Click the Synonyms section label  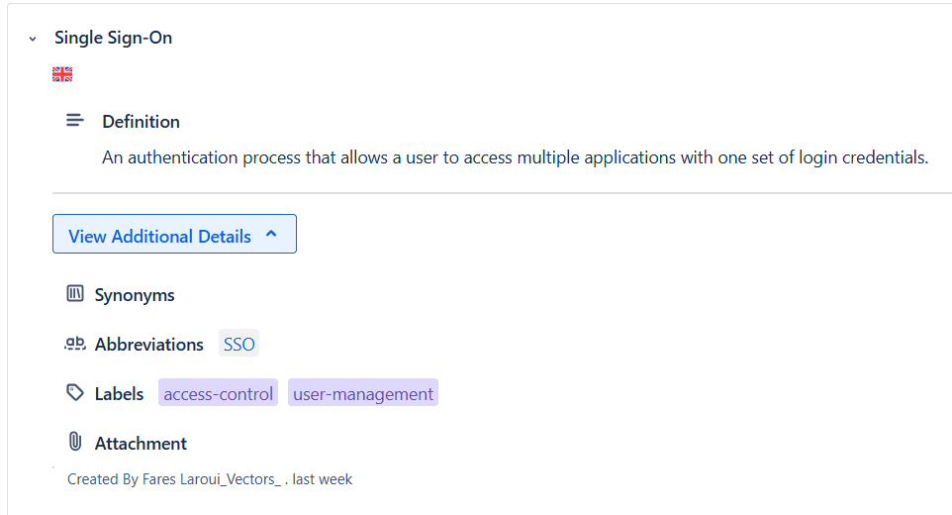[135, 295]
